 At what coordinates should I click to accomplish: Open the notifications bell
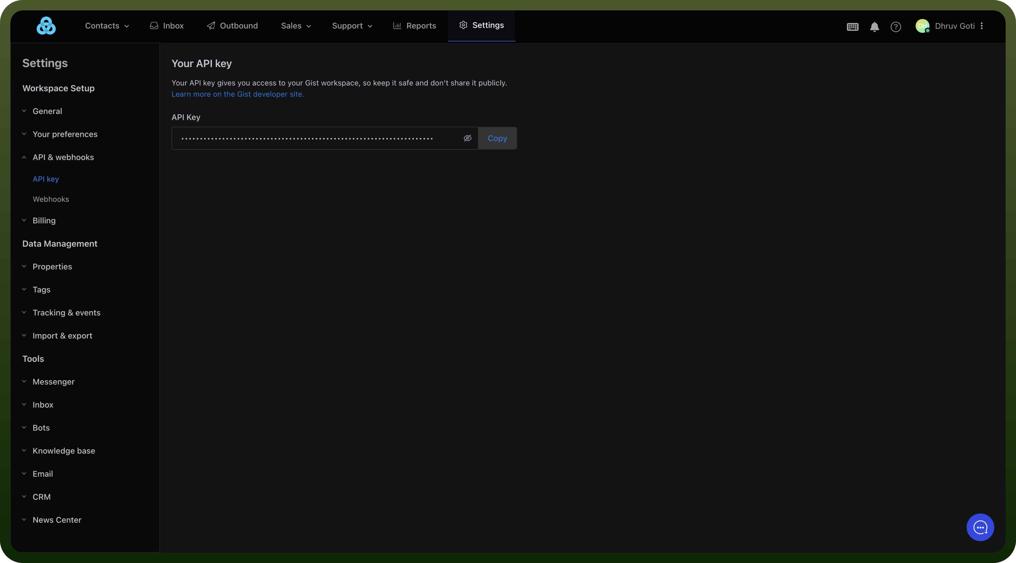[874, 26]
